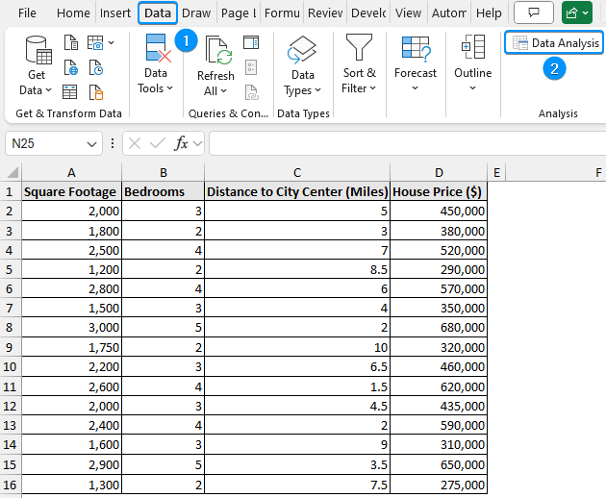Click the Recent Sources icon
The image size is (606, 498).
[x=96, y=68]
